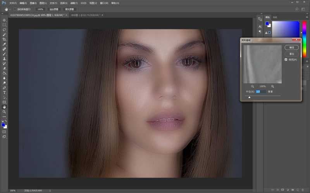Viewport: 310px width, 193px height.
Task: Activate the Zoom tool in toolbar
Action: pos(4,112)
